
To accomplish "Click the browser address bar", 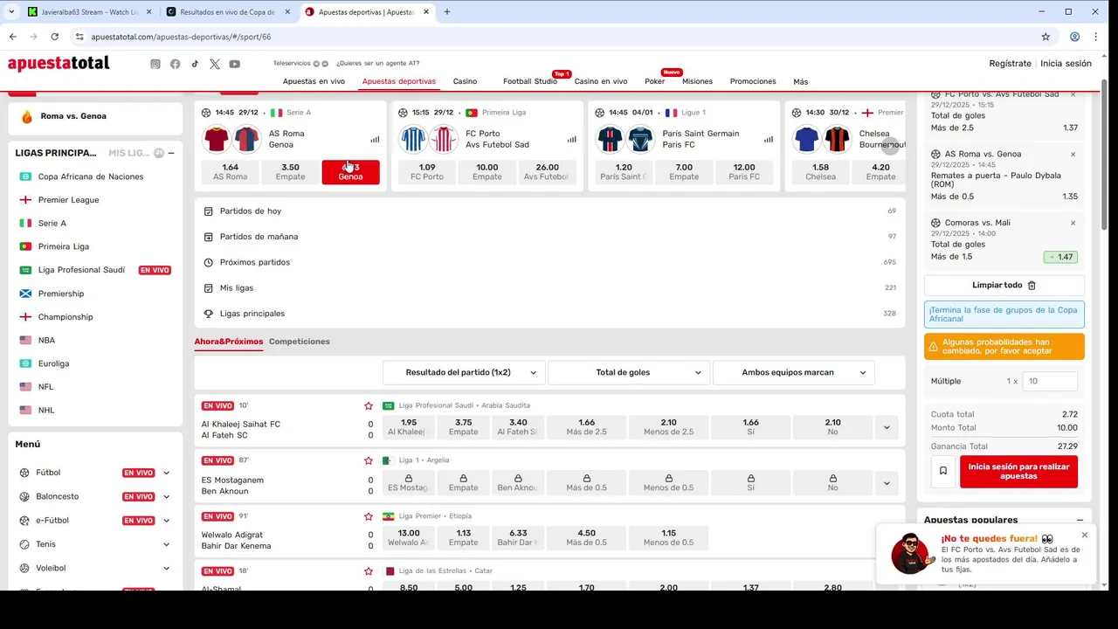I will [x=559, y=37].
